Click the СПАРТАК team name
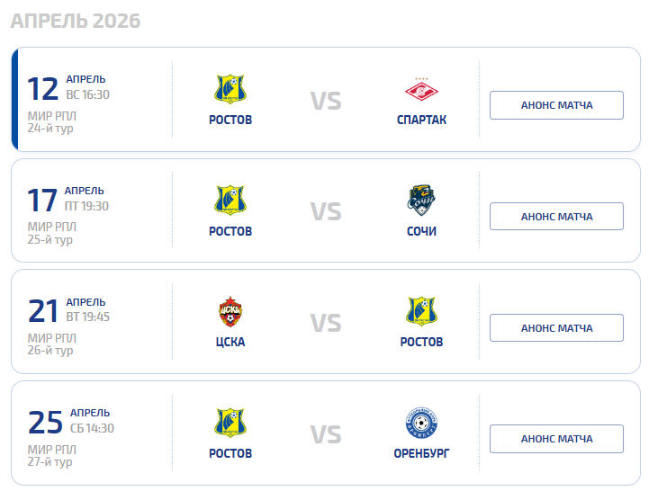658x500 pixels. coord(421,120)
